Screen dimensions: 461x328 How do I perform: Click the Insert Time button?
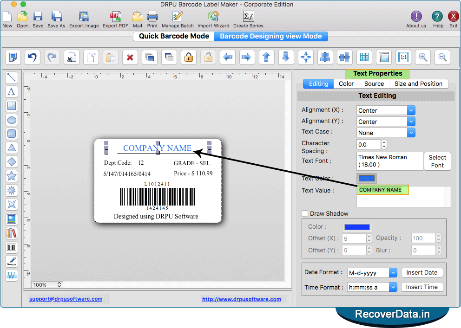[x=421, y=287]
